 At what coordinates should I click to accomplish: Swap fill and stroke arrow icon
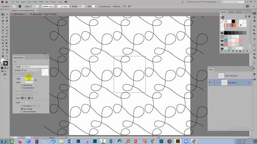pyautogui.click(x=7, y=60)
